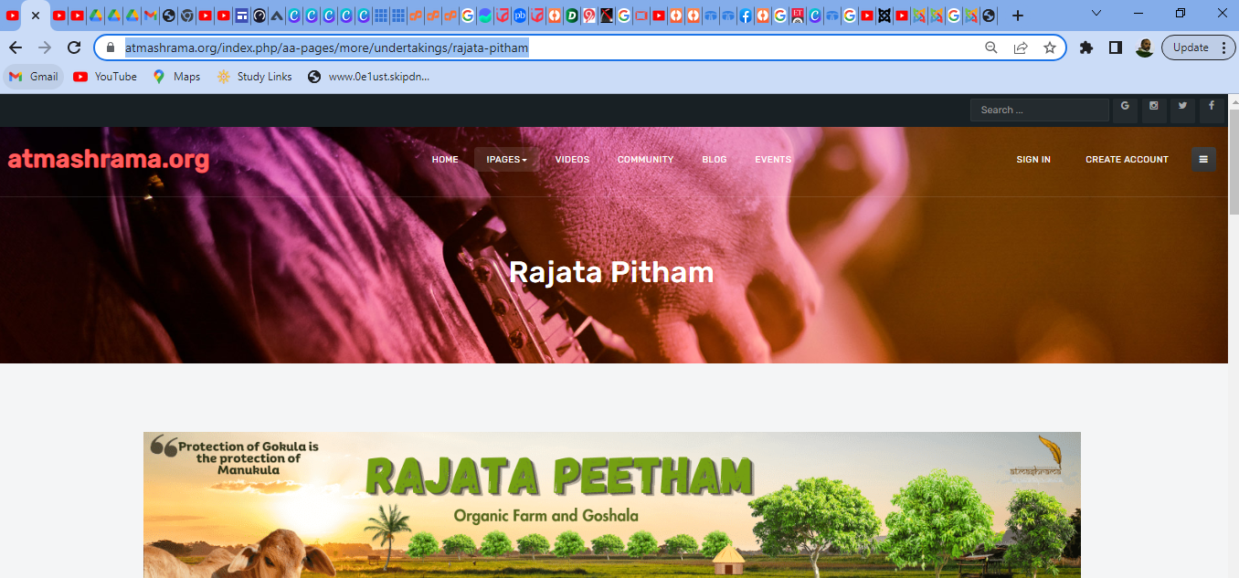Image resolution: width=1239 pixels, height=578 pixels.
Task: Open the zoom magnifier in address bar
Action: 990,47
